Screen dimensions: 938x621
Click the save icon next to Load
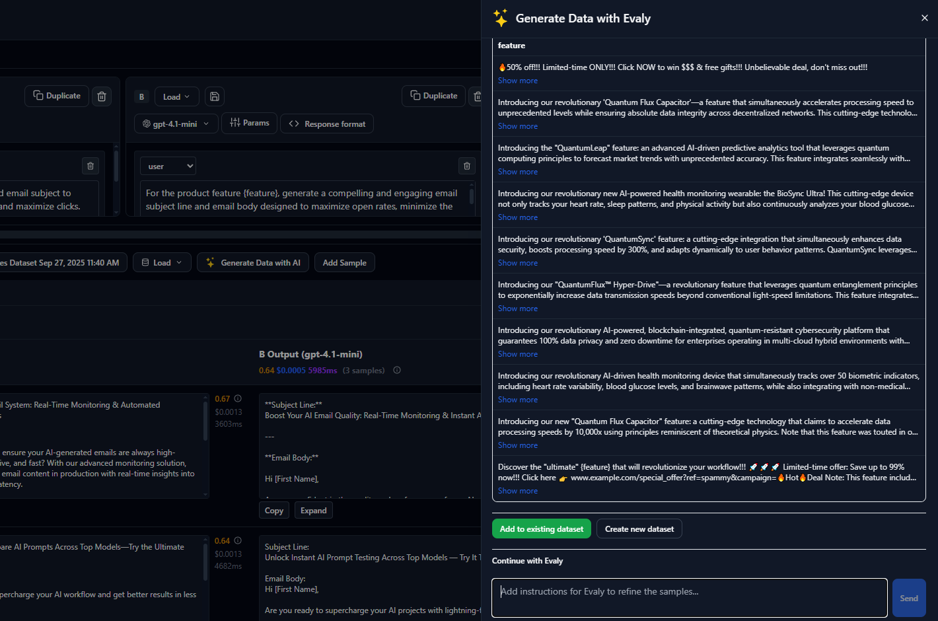tap(215, 96)
